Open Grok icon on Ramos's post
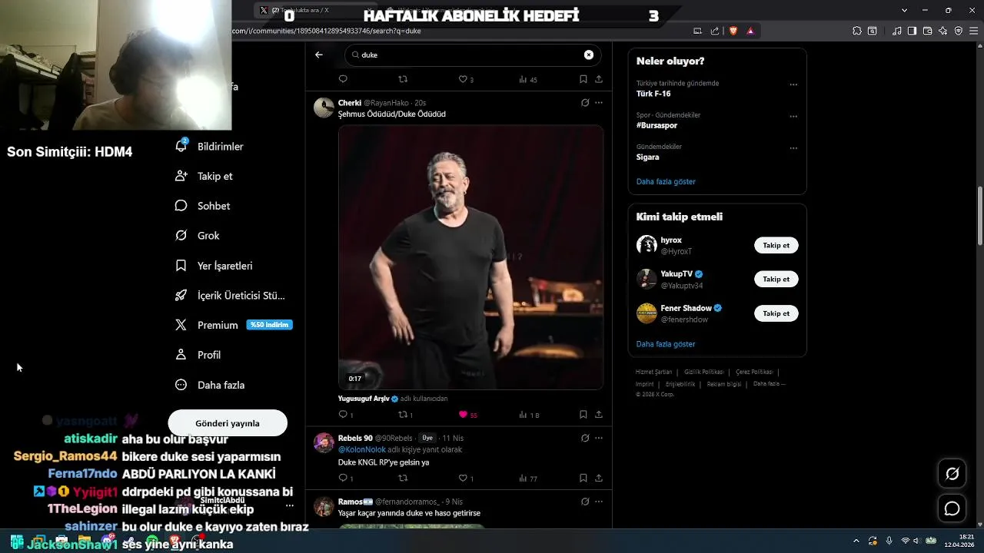Screen dimensions: 984x553 (585, 502)
